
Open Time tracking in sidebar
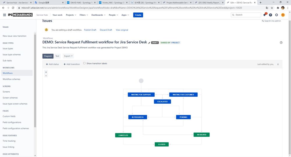(9, 141)
